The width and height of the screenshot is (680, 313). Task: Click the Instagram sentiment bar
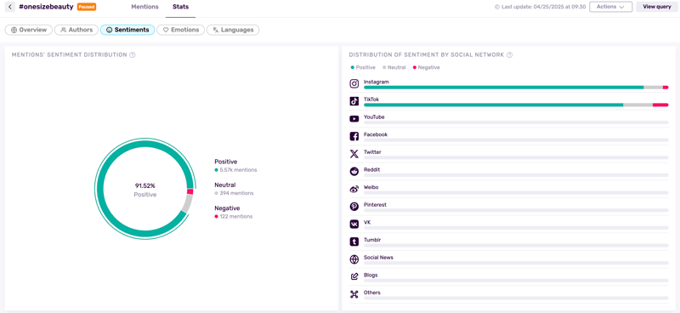[516, 88]
